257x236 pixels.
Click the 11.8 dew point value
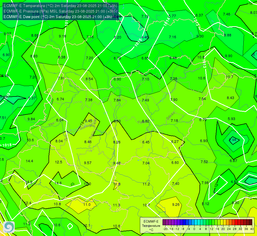[x=117, y=184]
